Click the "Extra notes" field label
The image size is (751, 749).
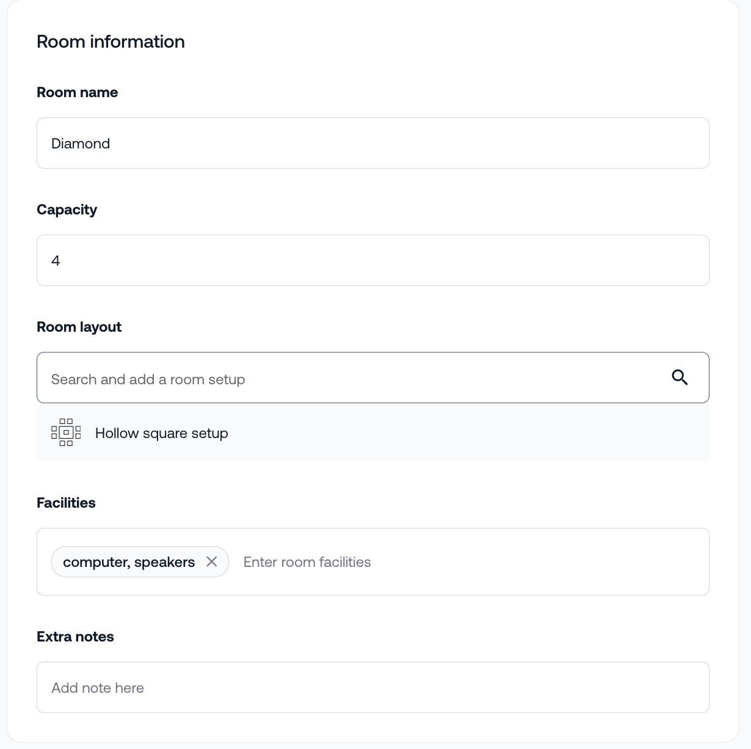pyautogui.click(x=75, y=637)
